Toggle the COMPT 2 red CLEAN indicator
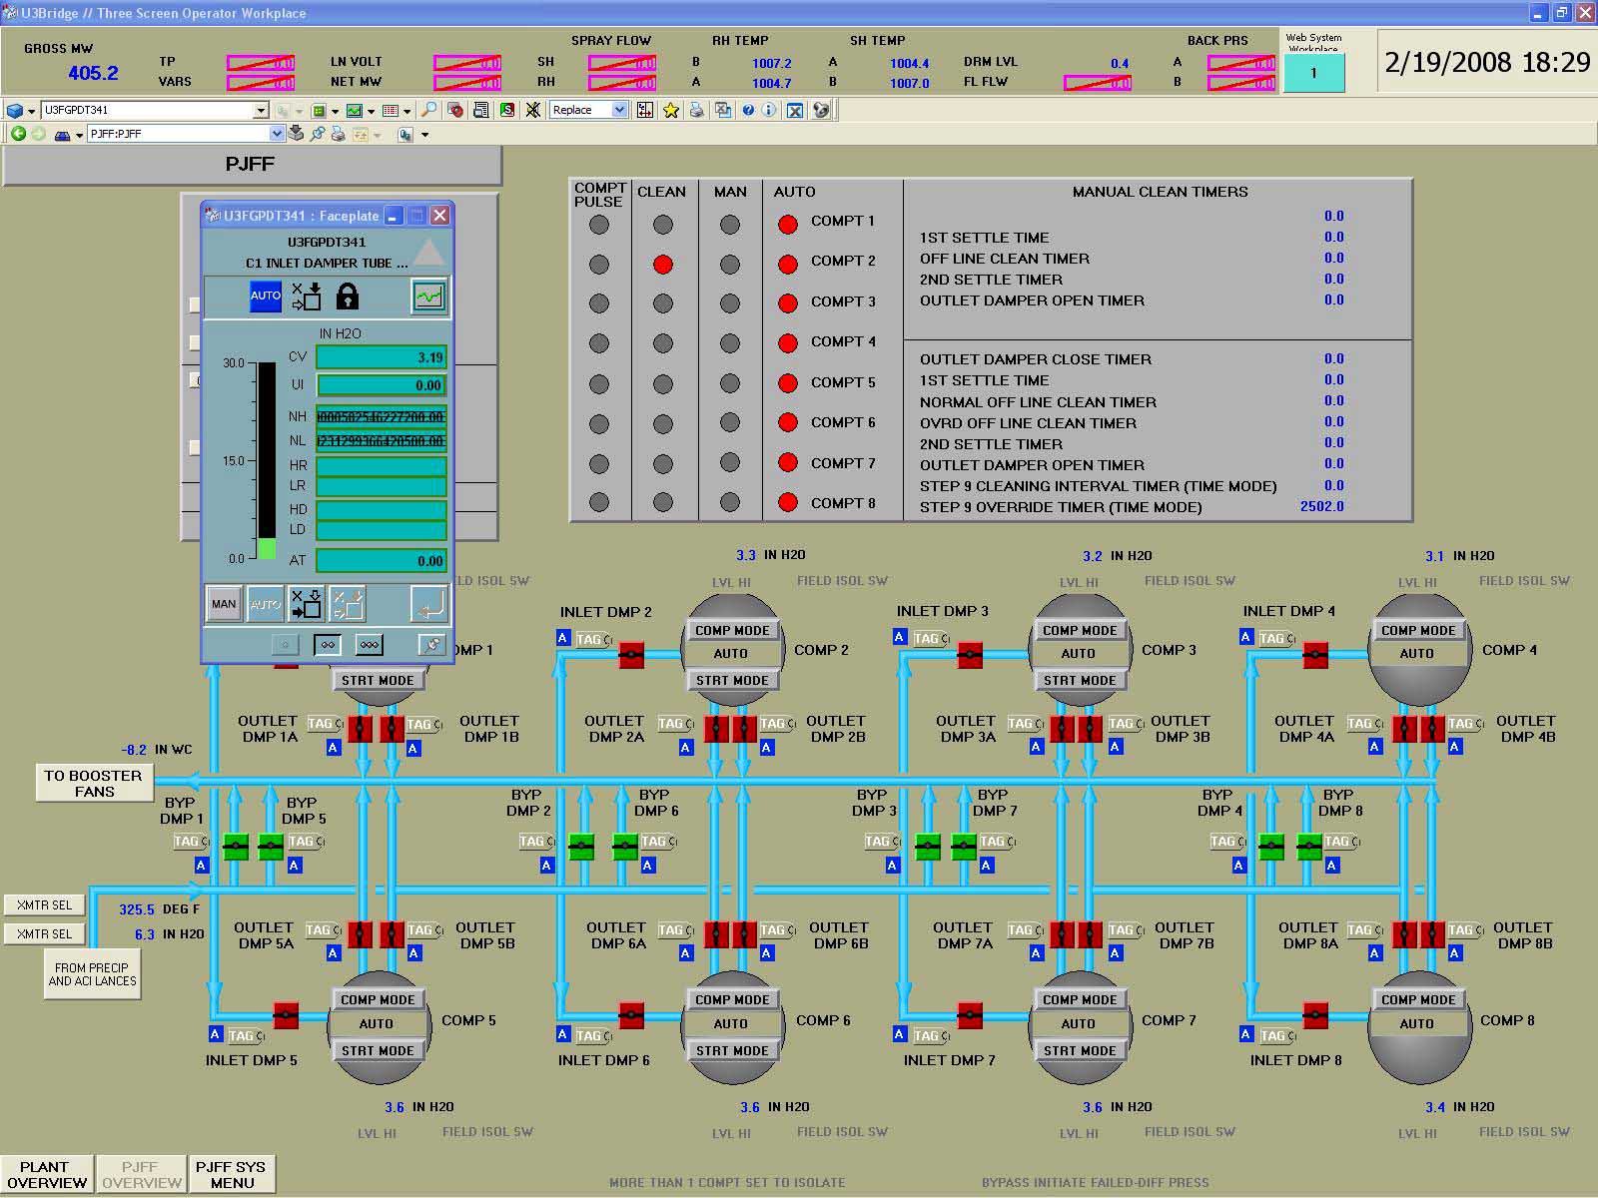The width and height of the screenshot is (1598, 1198). click(x=662, y=265)
